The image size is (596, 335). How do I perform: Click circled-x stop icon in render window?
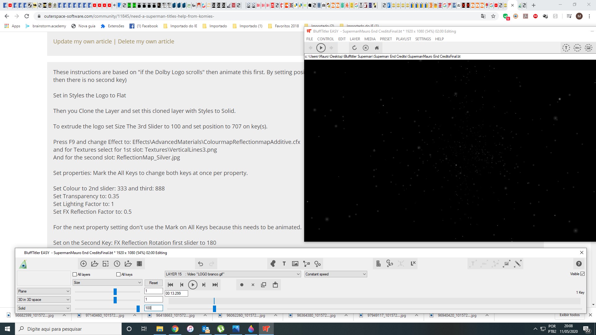pos(366,48)
